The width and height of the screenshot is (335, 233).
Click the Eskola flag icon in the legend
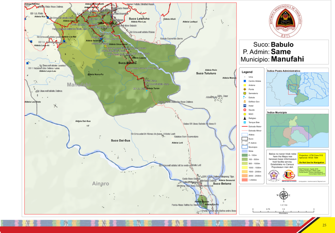click(x=245, y=98)
